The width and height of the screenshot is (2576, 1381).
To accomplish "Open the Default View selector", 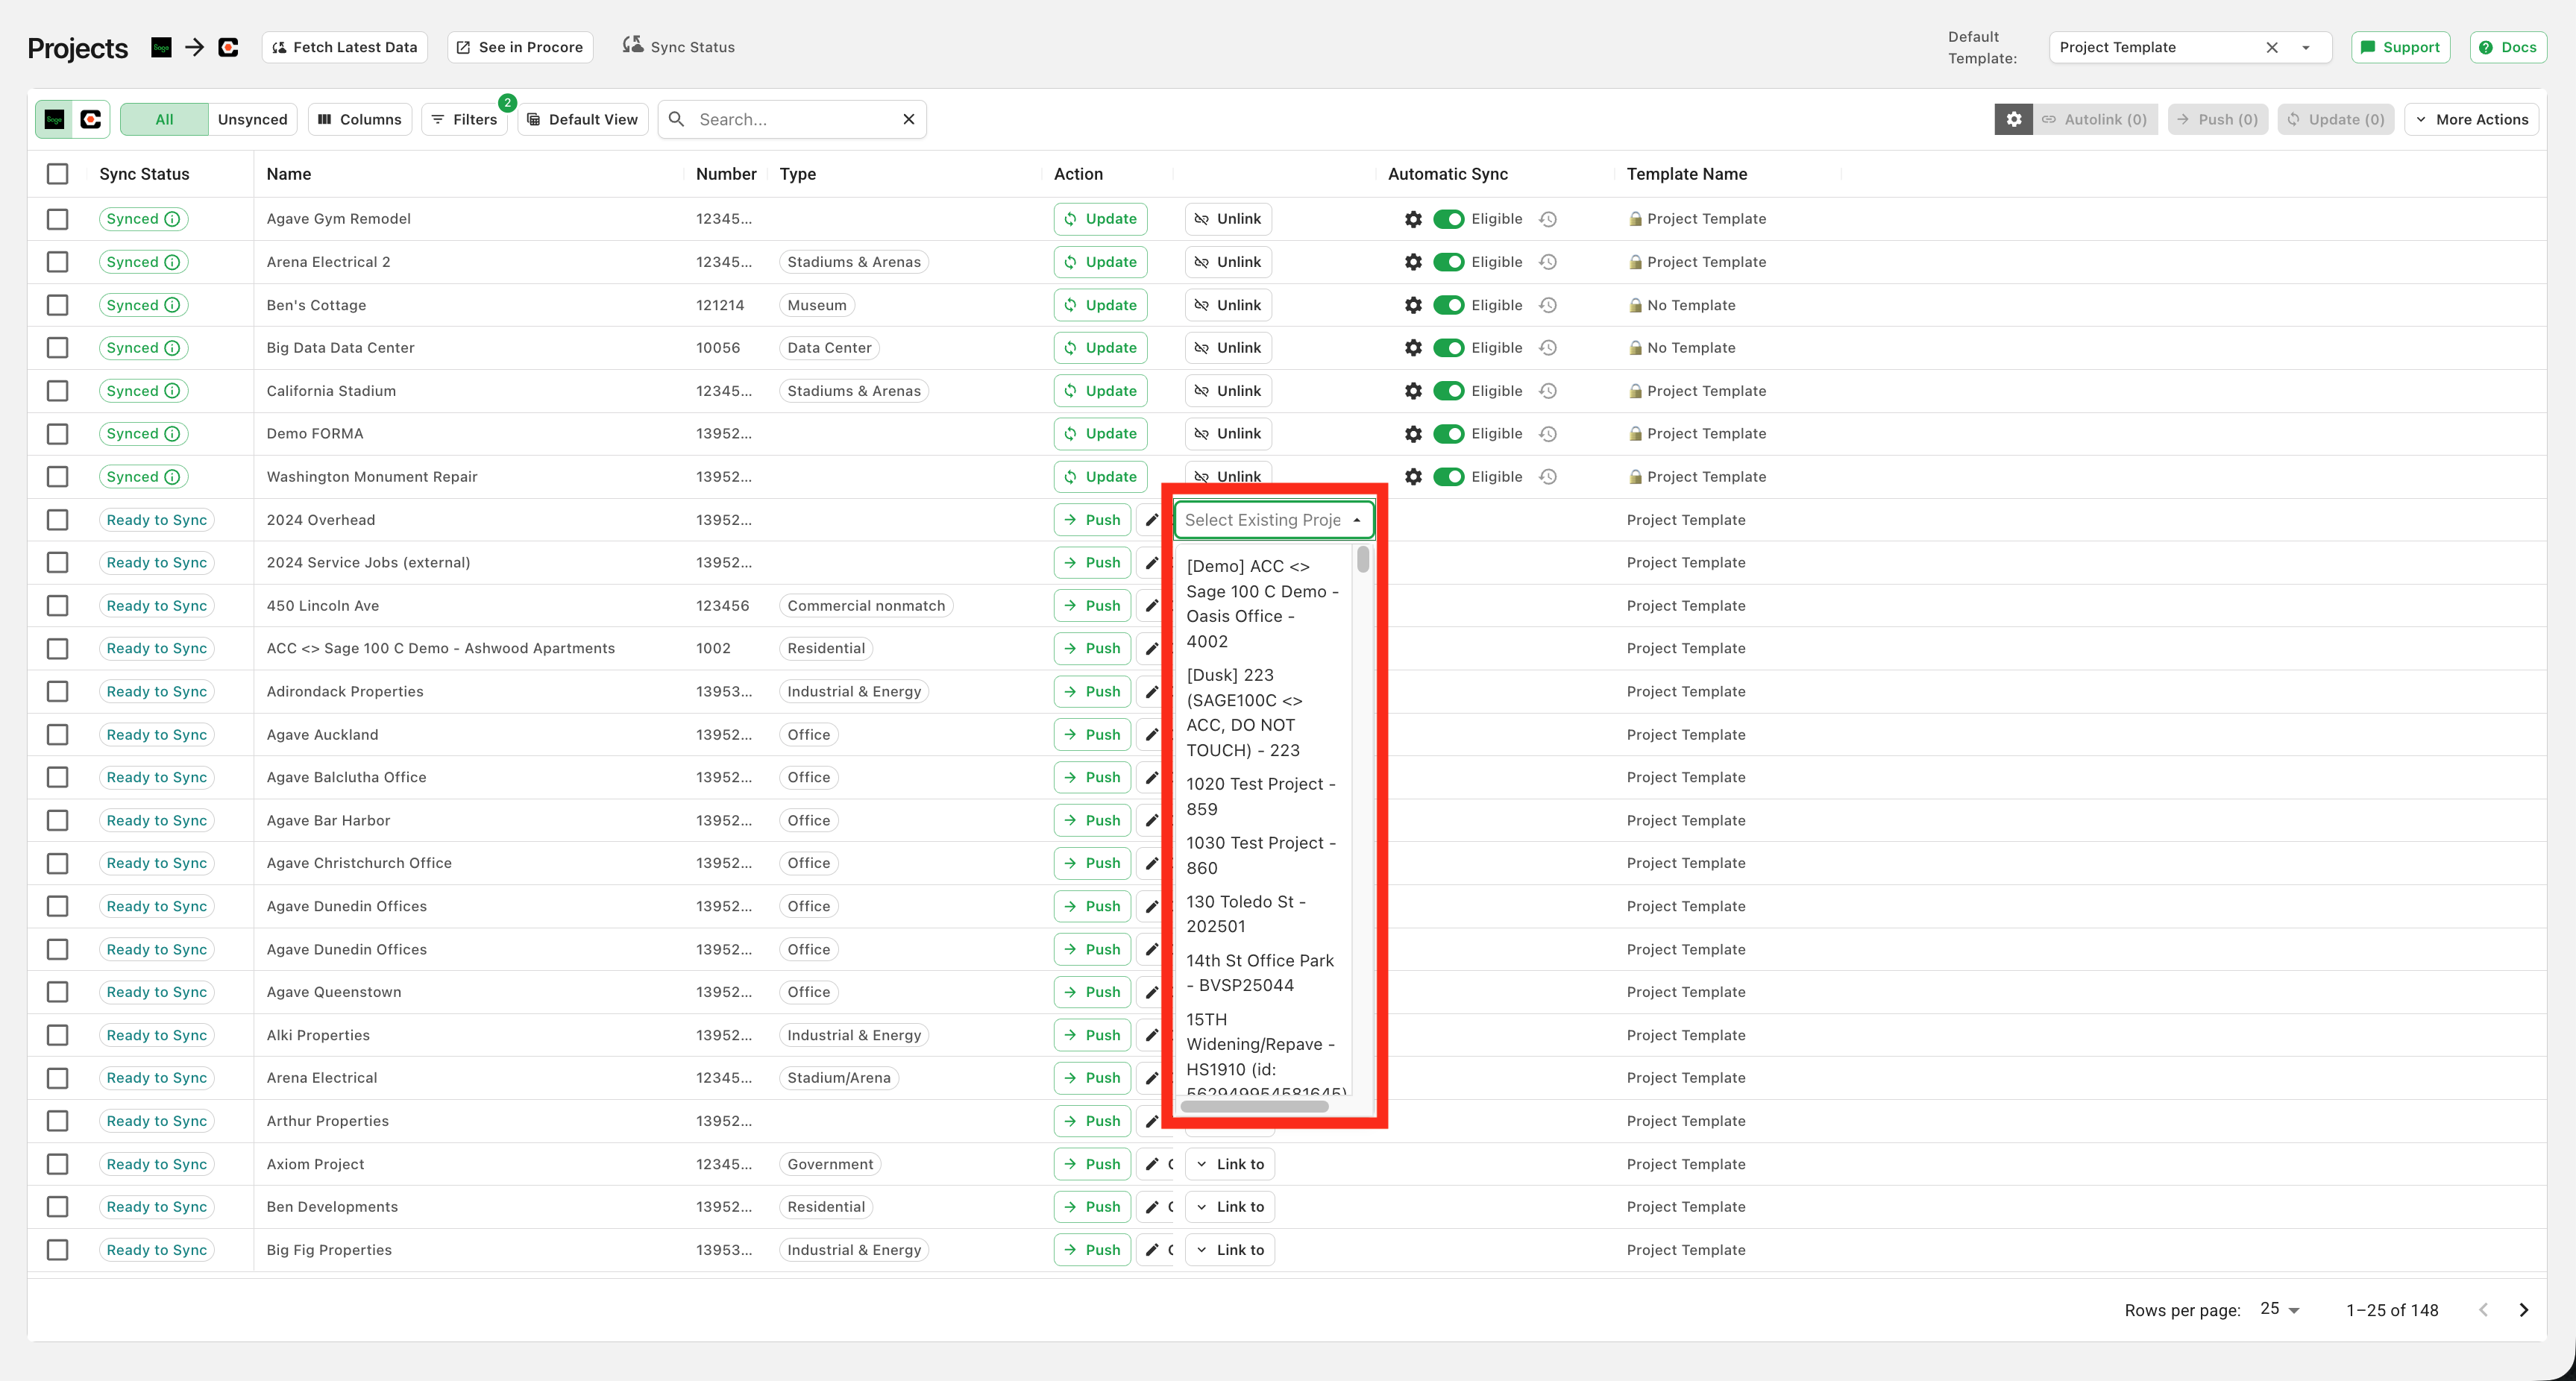I will click(583, 119).
